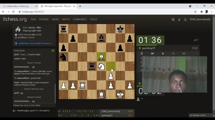Click Chrome media control circle icon
This screenshot has width=215, height=120.
pyautogui.click(x=190, y=6)
